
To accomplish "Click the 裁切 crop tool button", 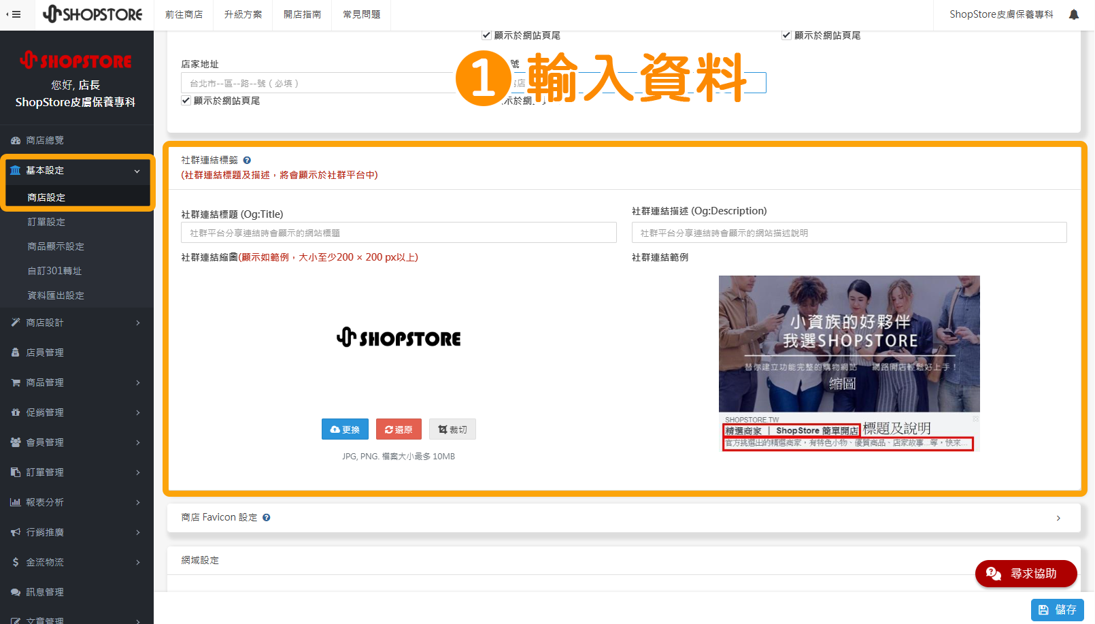I will [x=452, y=429].
